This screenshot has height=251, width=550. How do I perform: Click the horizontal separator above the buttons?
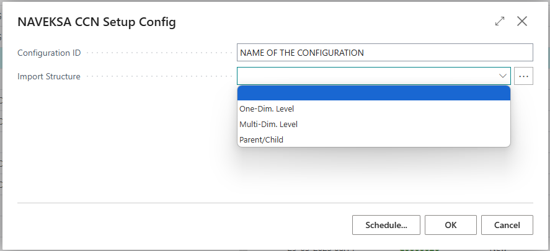pos(275,203)
